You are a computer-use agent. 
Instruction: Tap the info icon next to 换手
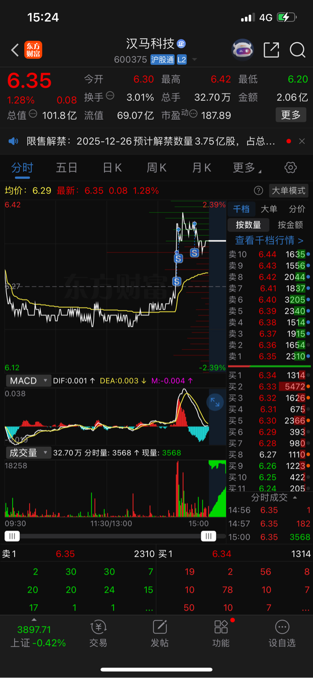coord(110,96)
